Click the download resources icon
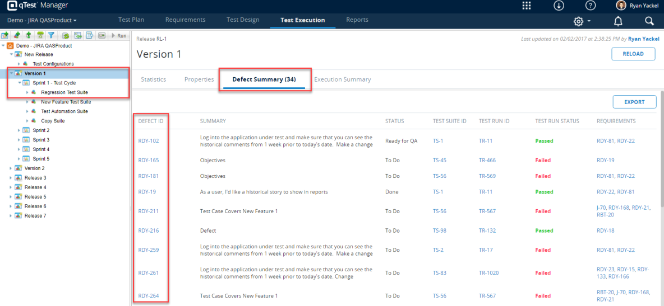The image size is (664, 306). 559,6
